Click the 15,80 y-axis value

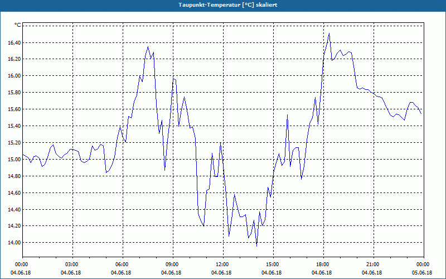13,93
